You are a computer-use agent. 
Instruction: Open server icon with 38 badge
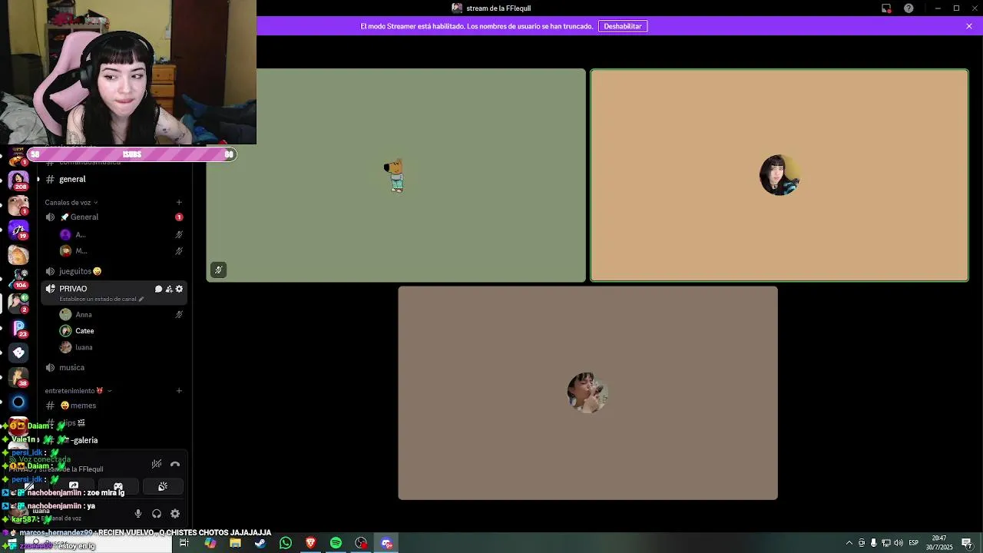coord(18,377)
